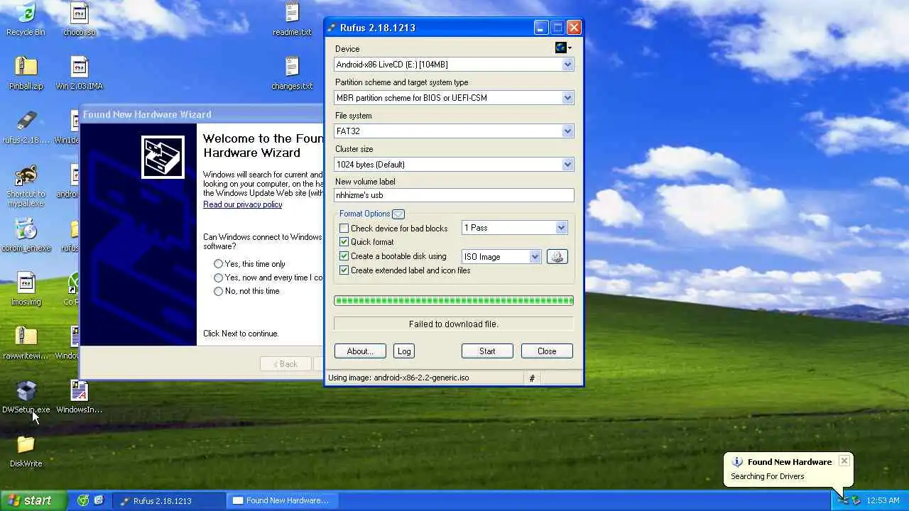Viewport: 909px width, 511px height.
Task: Click the Rufus title bar app icon
Action: click(332, 28)
